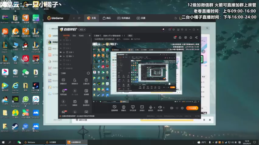Open the 网易云音乐 desktop icon

pos(26,60)
